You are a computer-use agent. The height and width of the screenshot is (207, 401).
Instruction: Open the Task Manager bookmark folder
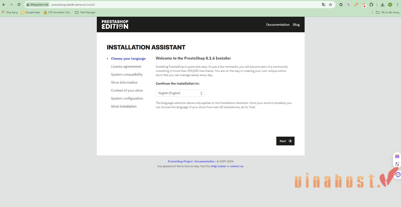click(x=85, y=12)
